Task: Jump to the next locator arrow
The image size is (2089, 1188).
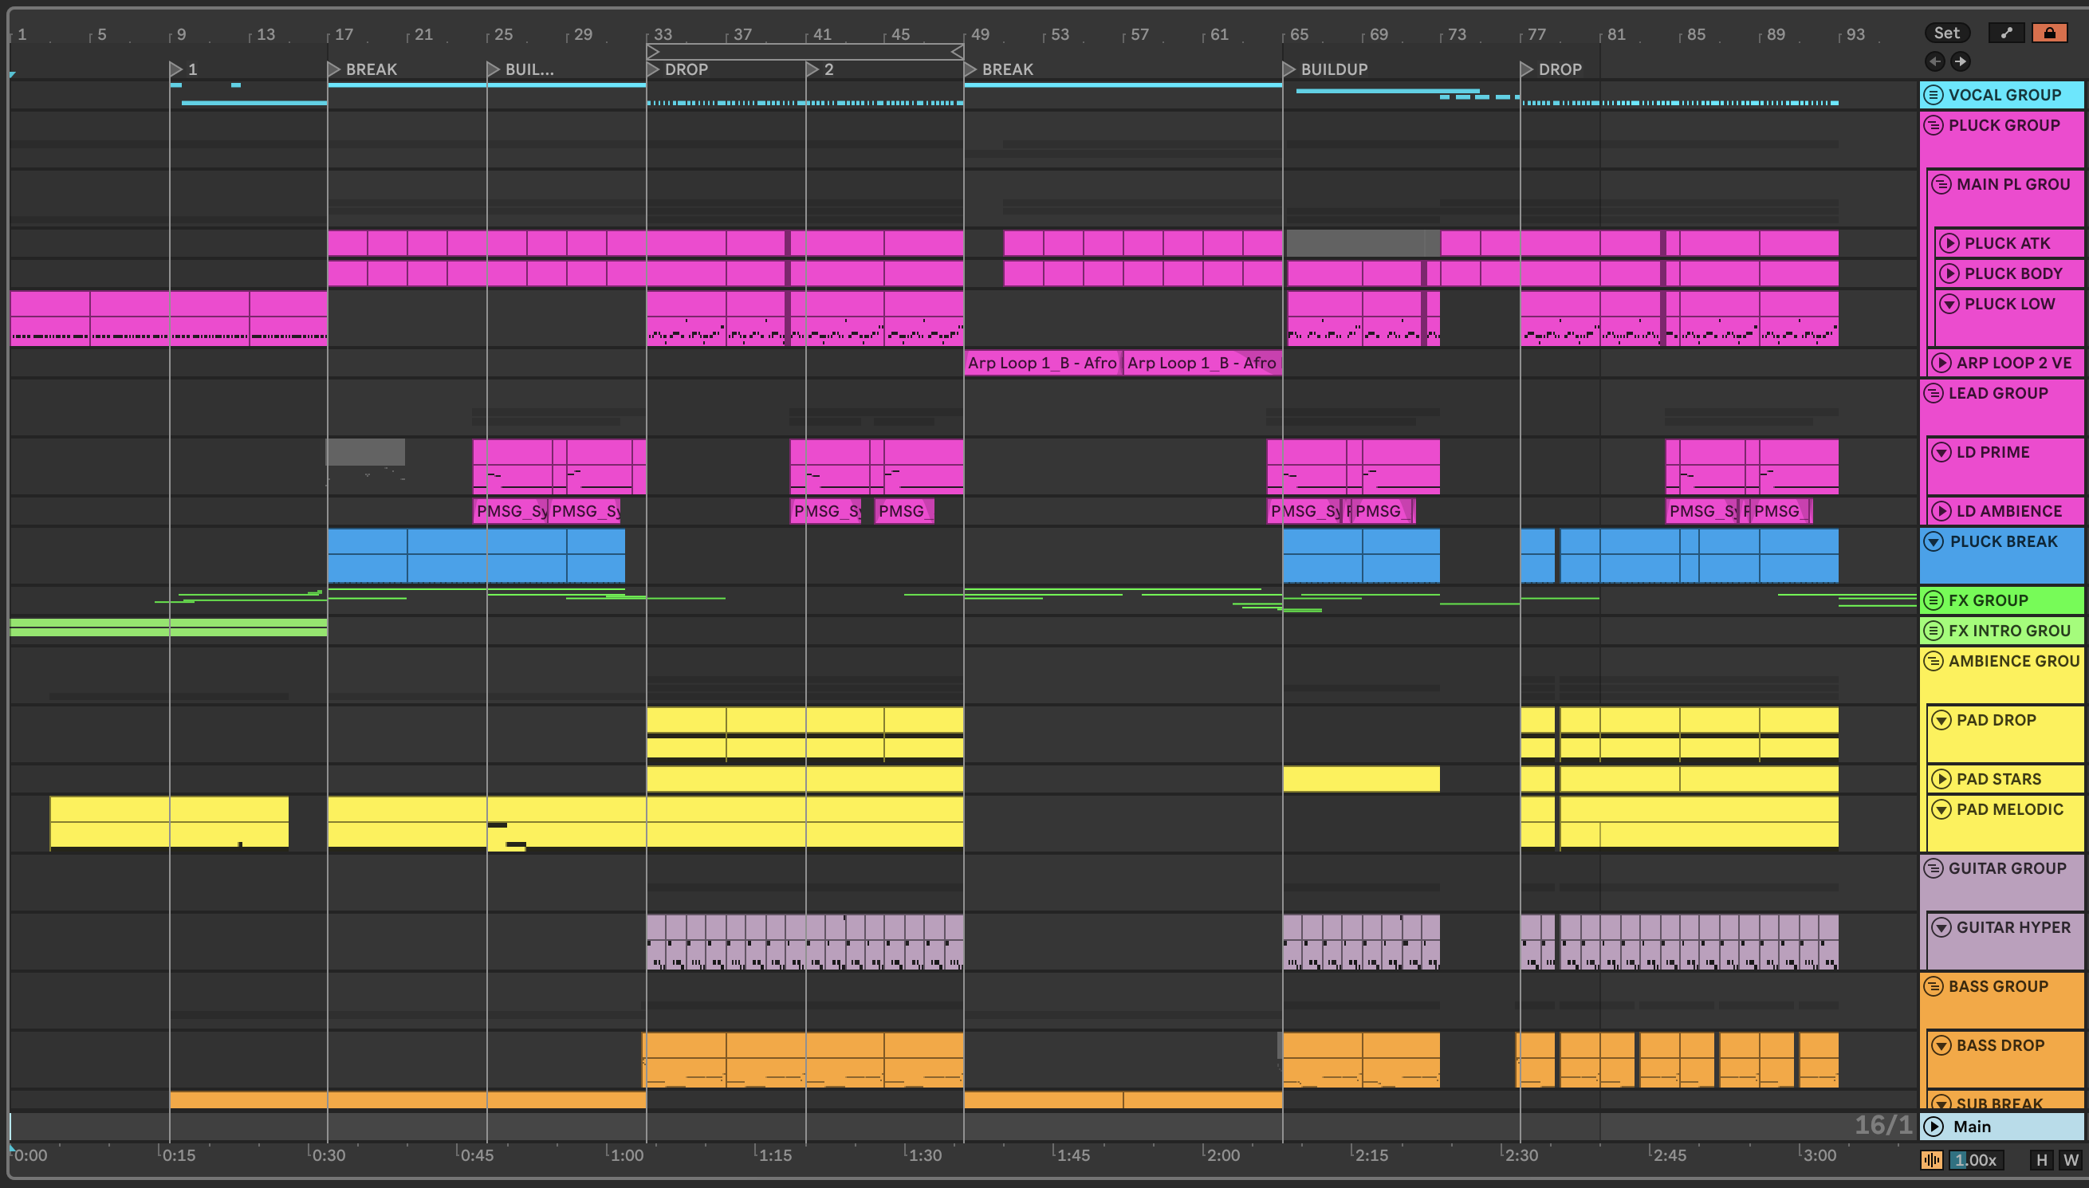Action: pos(1960,61)
